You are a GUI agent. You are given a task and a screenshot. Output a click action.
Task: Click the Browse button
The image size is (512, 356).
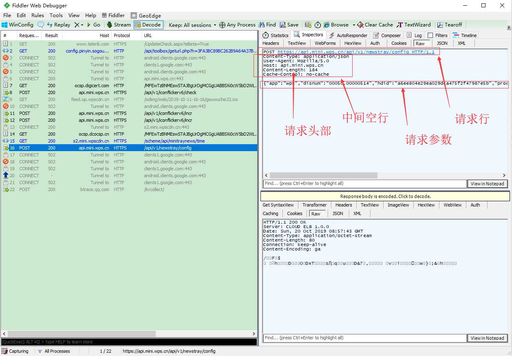click(336, 25)
